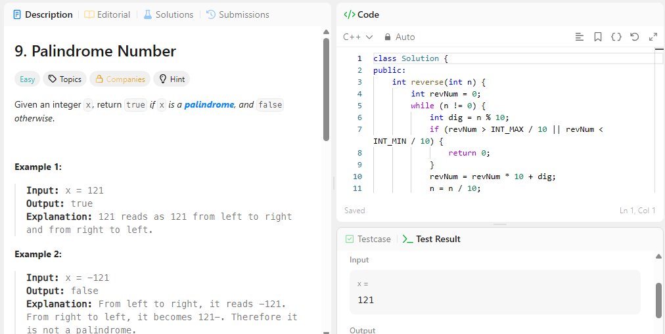
Task: Open the Solutions tab
Action: [168, 14]
